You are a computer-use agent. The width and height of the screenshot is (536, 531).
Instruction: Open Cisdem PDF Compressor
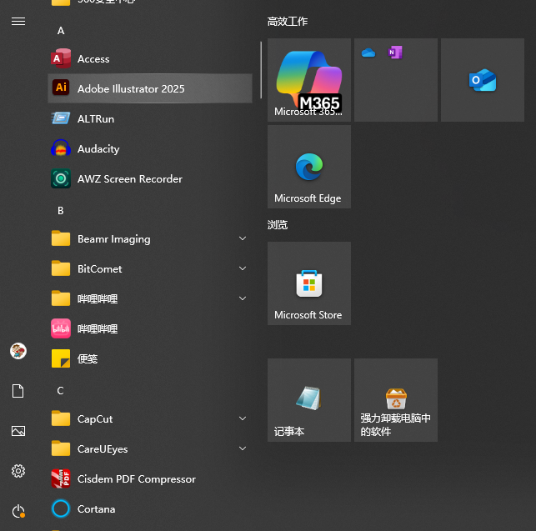[x=136, y=479]
